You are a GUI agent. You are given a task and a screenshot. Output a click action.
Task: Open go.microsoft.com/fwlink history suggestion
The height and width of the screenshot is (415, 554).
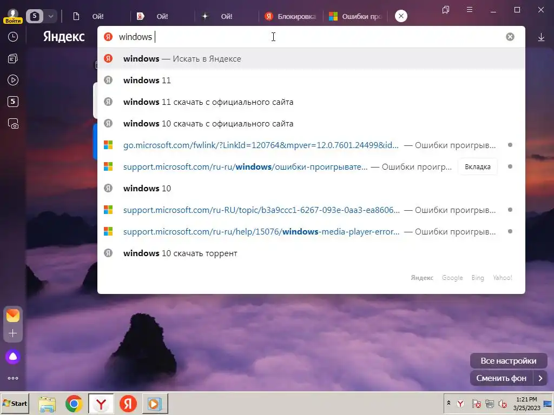(x=311, y=145)
